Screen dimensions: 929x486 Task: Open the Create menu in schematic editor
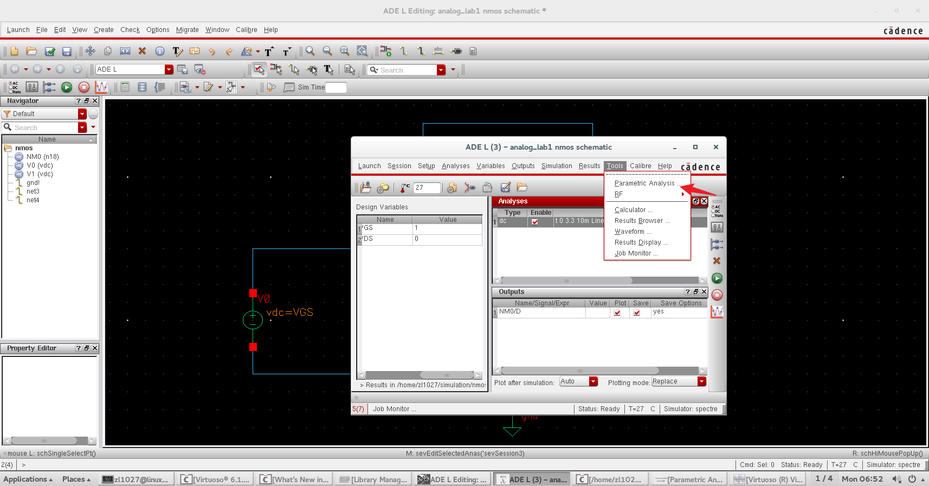click(x=104, y=30)
